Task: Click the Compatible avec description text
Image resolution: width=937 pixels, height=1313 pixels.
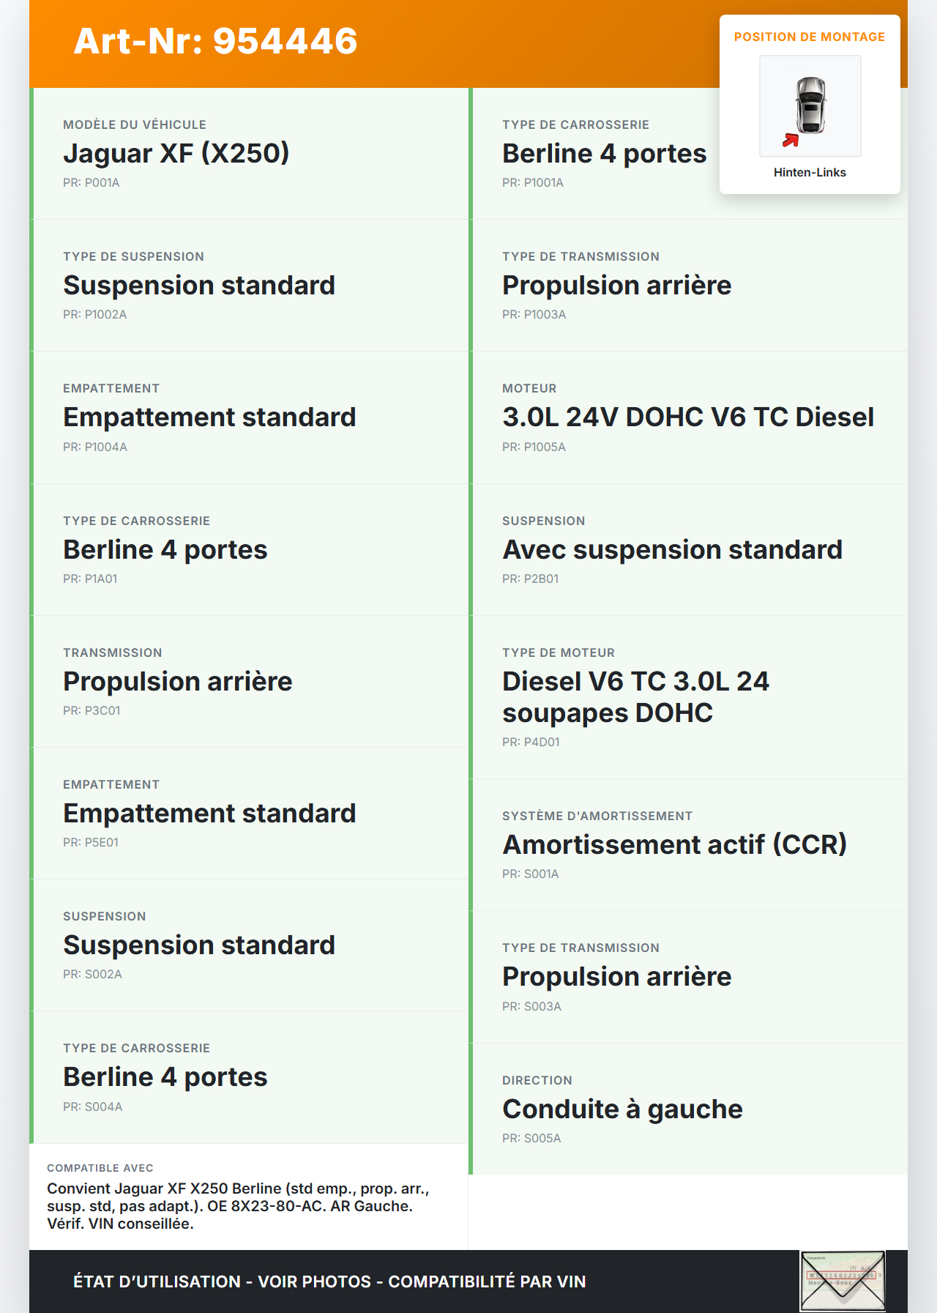Action: 238,1205
